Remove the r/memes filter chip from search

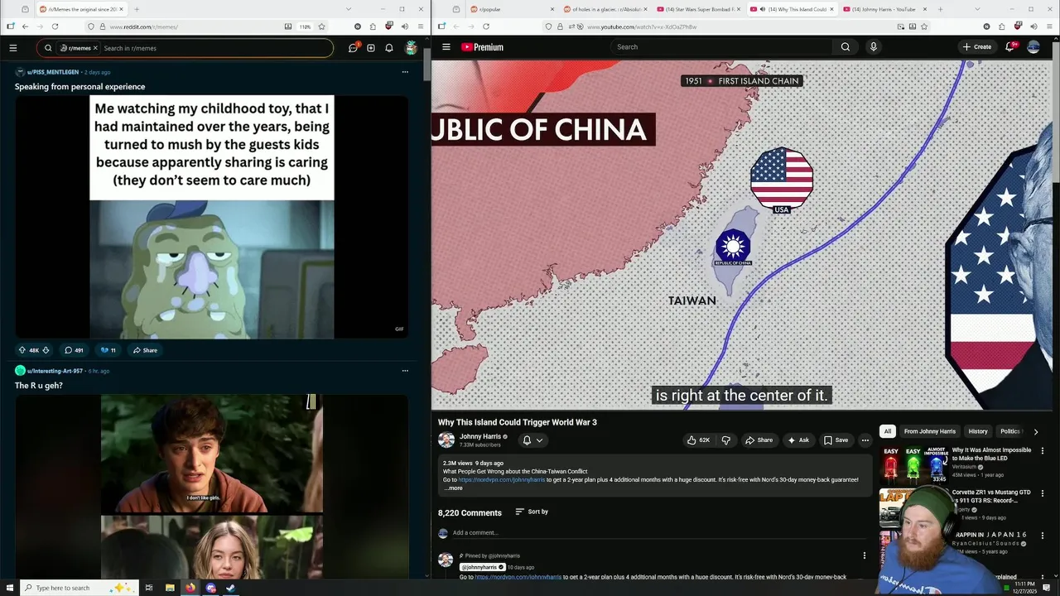[x=95, y=48]
